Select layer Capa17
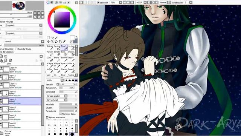 [21, 101]
